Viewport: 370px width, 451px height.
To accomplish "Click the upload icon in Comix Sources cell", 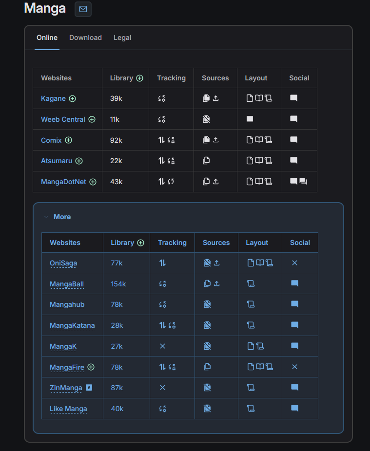I will click(215, 140).
